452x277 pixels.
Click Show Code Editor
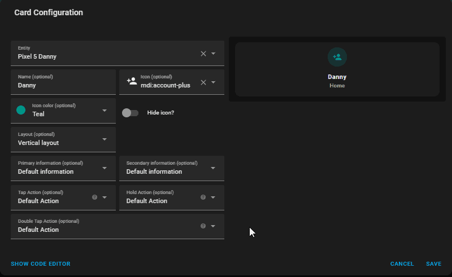pos(41,264)
